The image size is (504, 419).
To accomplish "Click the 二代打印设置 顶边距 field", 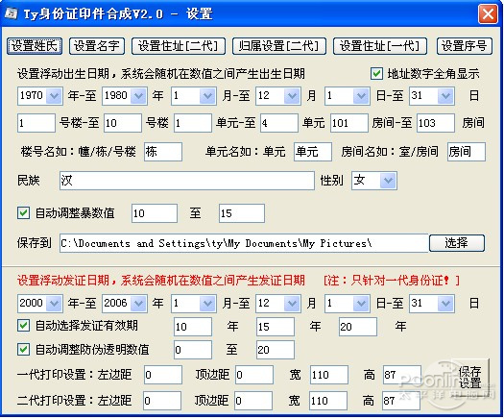I will [x=253, y=401].
